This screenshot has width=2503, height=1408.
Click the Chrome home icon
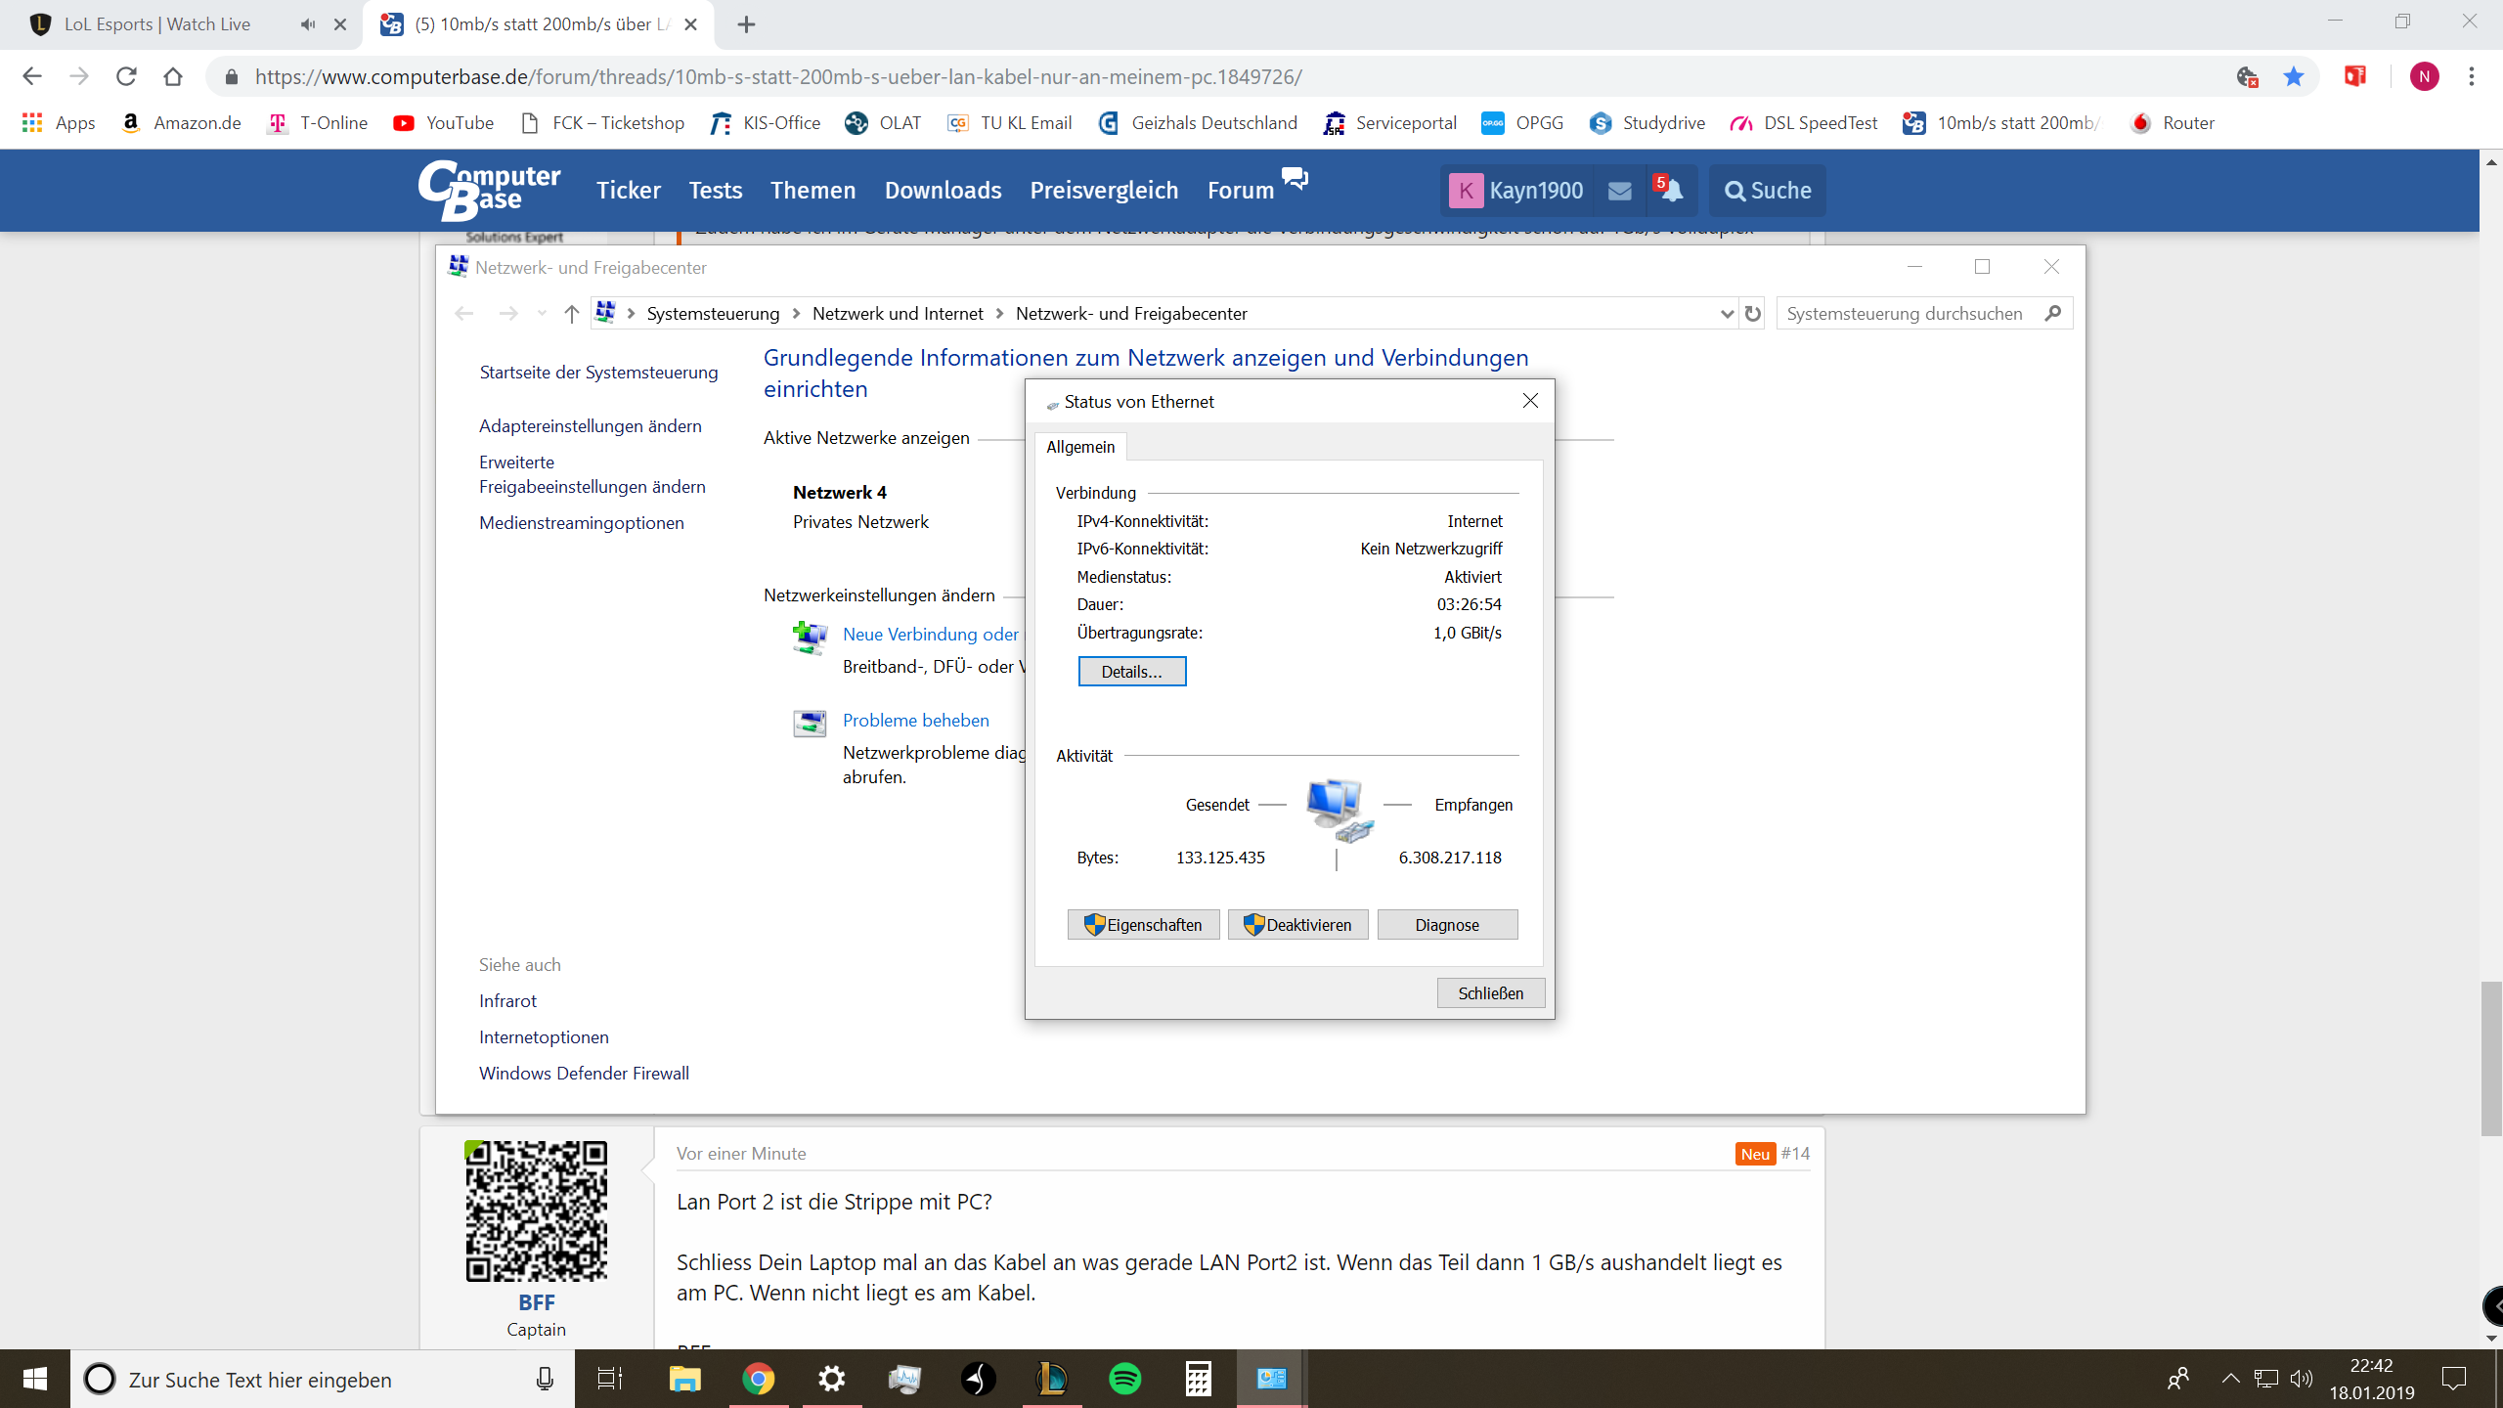click(x=173, y=76)
